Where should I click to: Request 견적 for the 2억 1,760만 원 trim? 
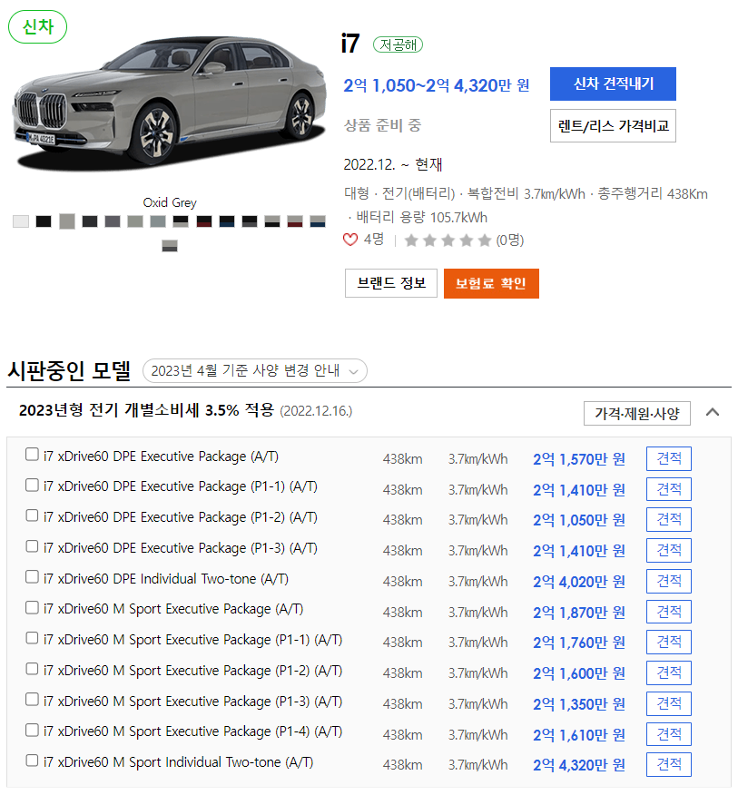(x=668, y=643)
